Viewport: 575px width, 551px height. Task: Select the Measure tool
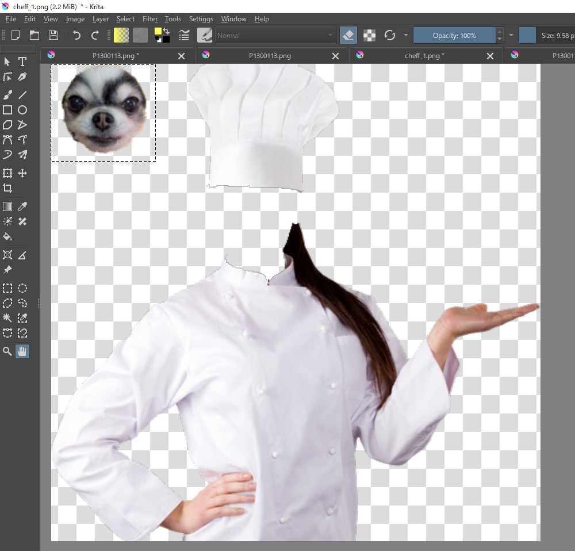[x=22, y=255]
